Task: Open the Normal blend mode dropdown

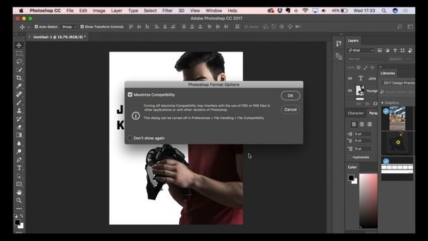Action: 366,59
